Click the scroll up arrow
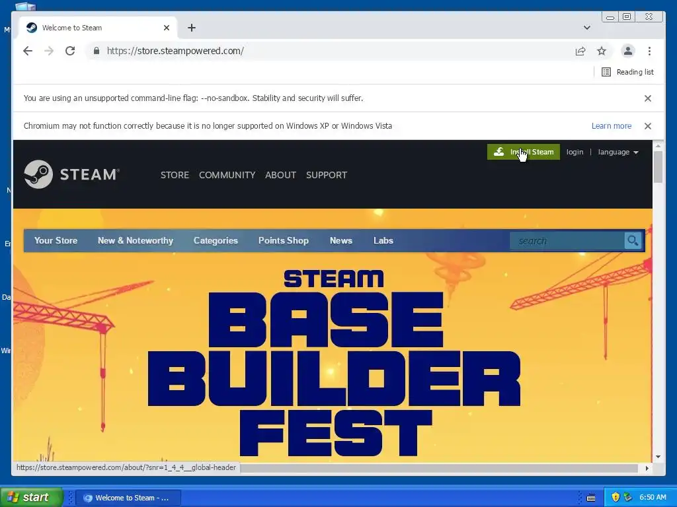The height and width of the screenshot is (507, 677). [658, 146]
